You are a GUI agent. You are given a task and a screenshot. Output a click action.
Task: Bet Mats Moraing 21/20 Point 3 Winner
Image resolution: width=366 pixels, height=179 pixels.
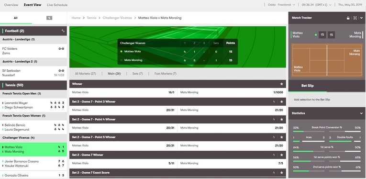pos(232,110)
